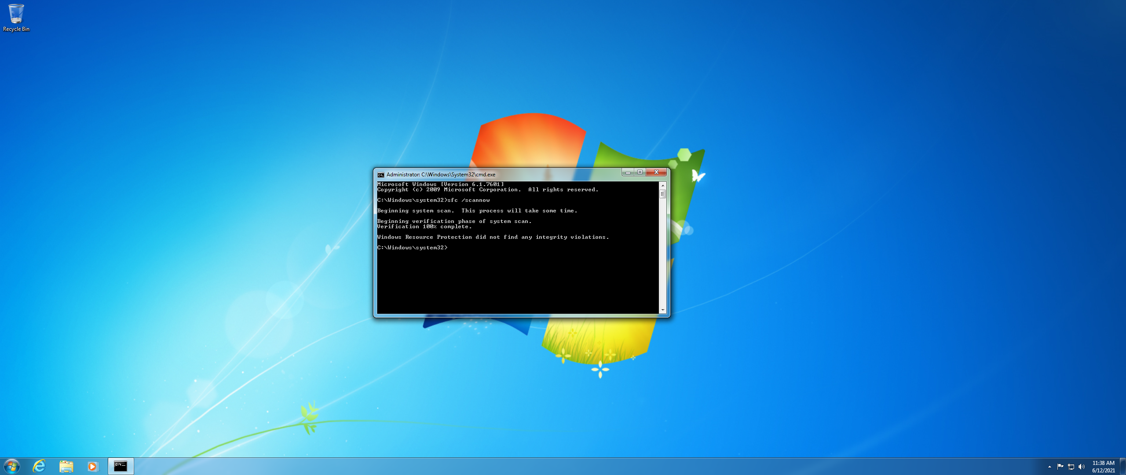Click 'Beginning verification phase of system scan.' line
1126x475 pixels.
coord(454,221)
